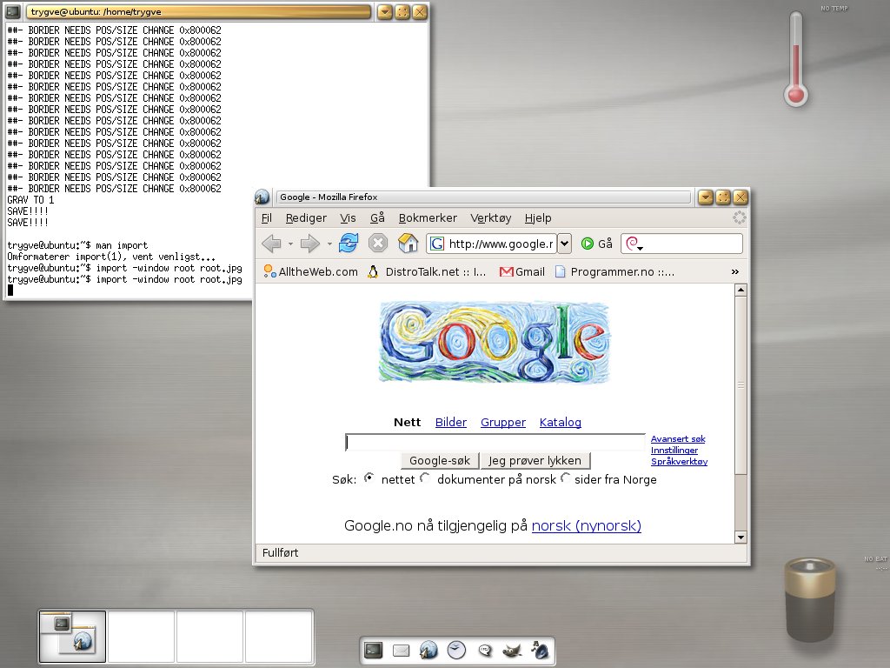Follow the 'norsk (nynorsk)' link
The image size is (890, 668).
[587, 526]
